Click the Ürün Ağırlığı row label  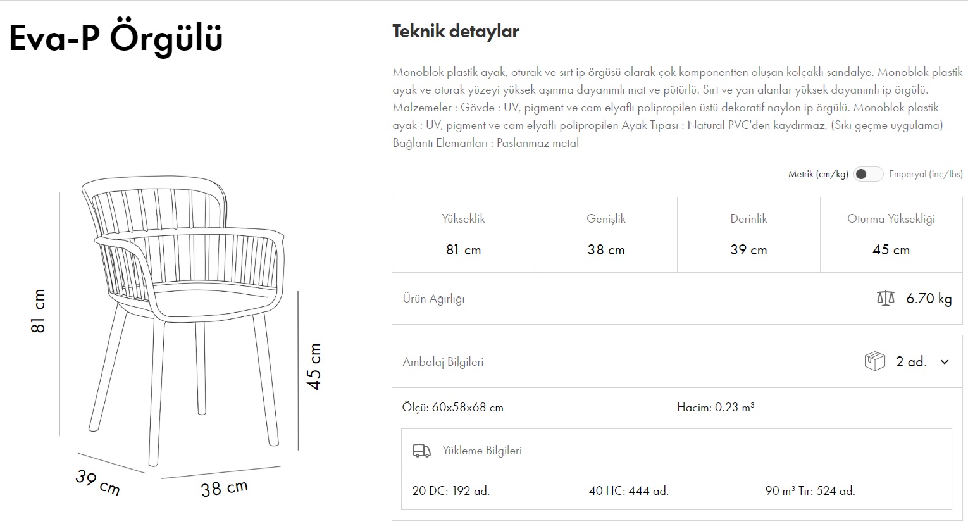(433, 299)
